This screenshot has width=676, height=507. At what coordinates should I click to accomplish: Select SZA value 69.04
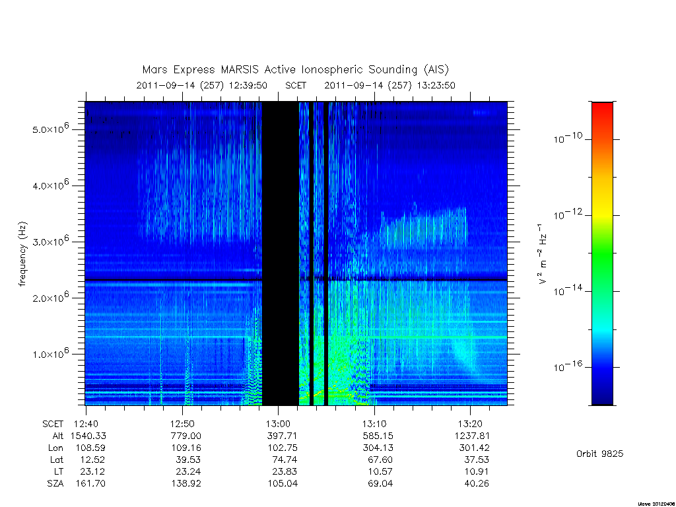point(380,484)
